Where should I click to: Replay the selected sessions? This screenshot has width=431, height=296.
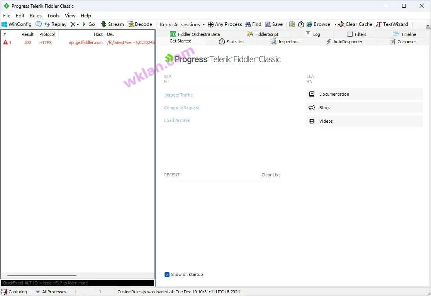[55, 24]
